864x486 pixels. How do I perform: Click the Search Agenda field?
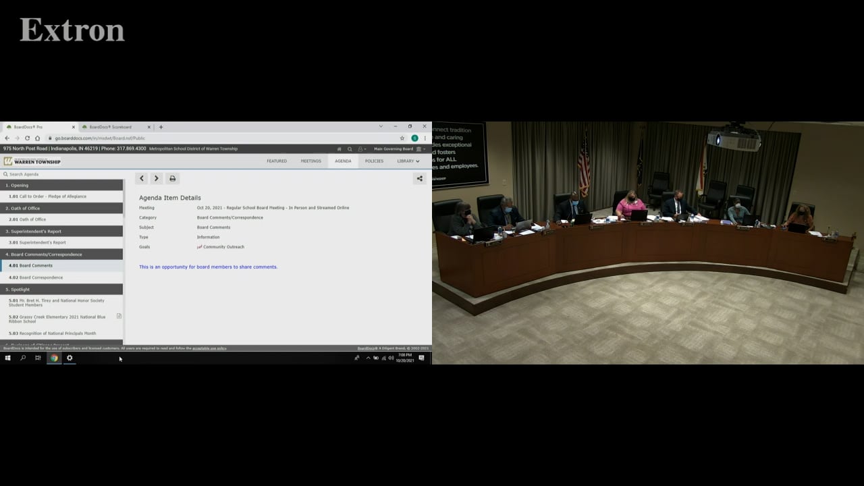click(61, 174)
